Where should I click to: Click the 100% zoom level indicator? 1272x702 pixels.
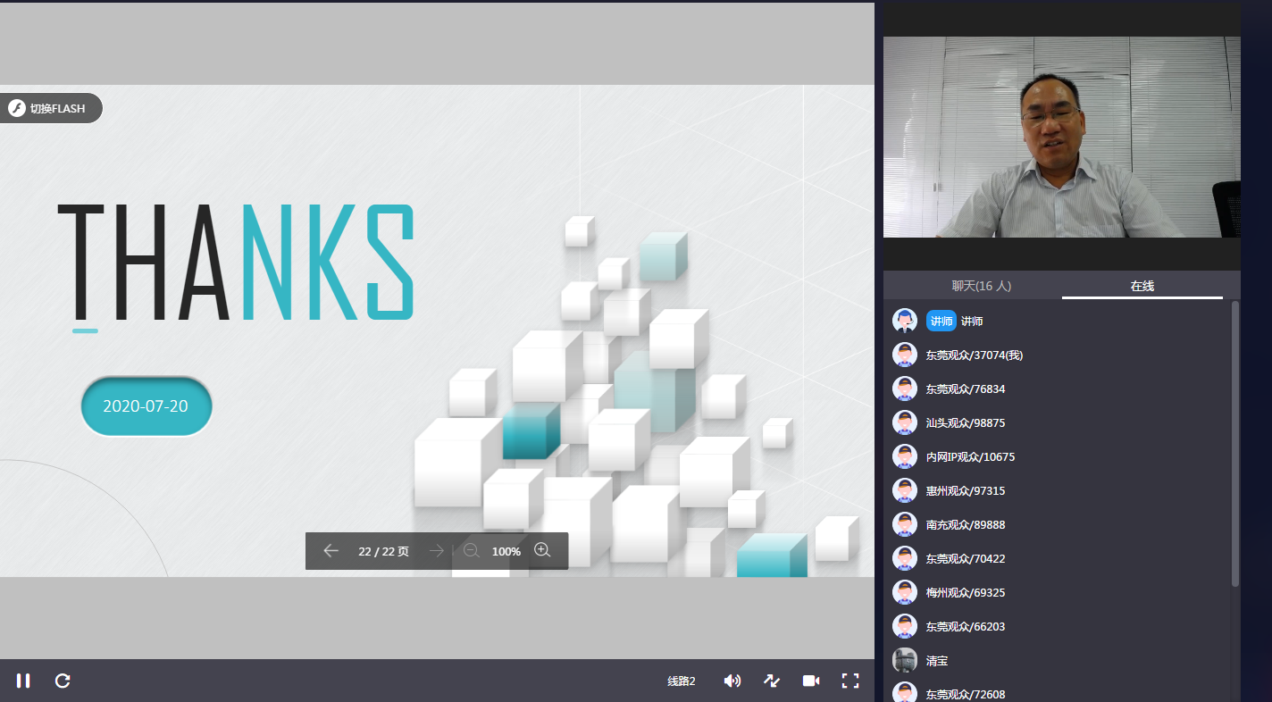point(506,552)
